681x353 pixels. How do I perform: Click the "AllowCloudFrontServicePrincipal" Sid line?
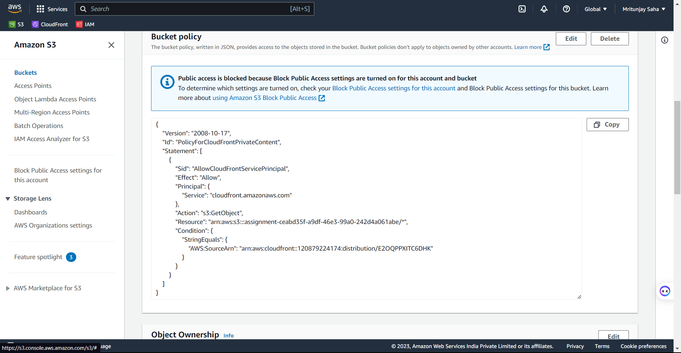pyautogui.click(x=232, y=169)
